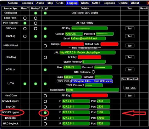149x129 pixels.
Task: Enable HRDLOG.net logging toggle
Action: (45, 46)
